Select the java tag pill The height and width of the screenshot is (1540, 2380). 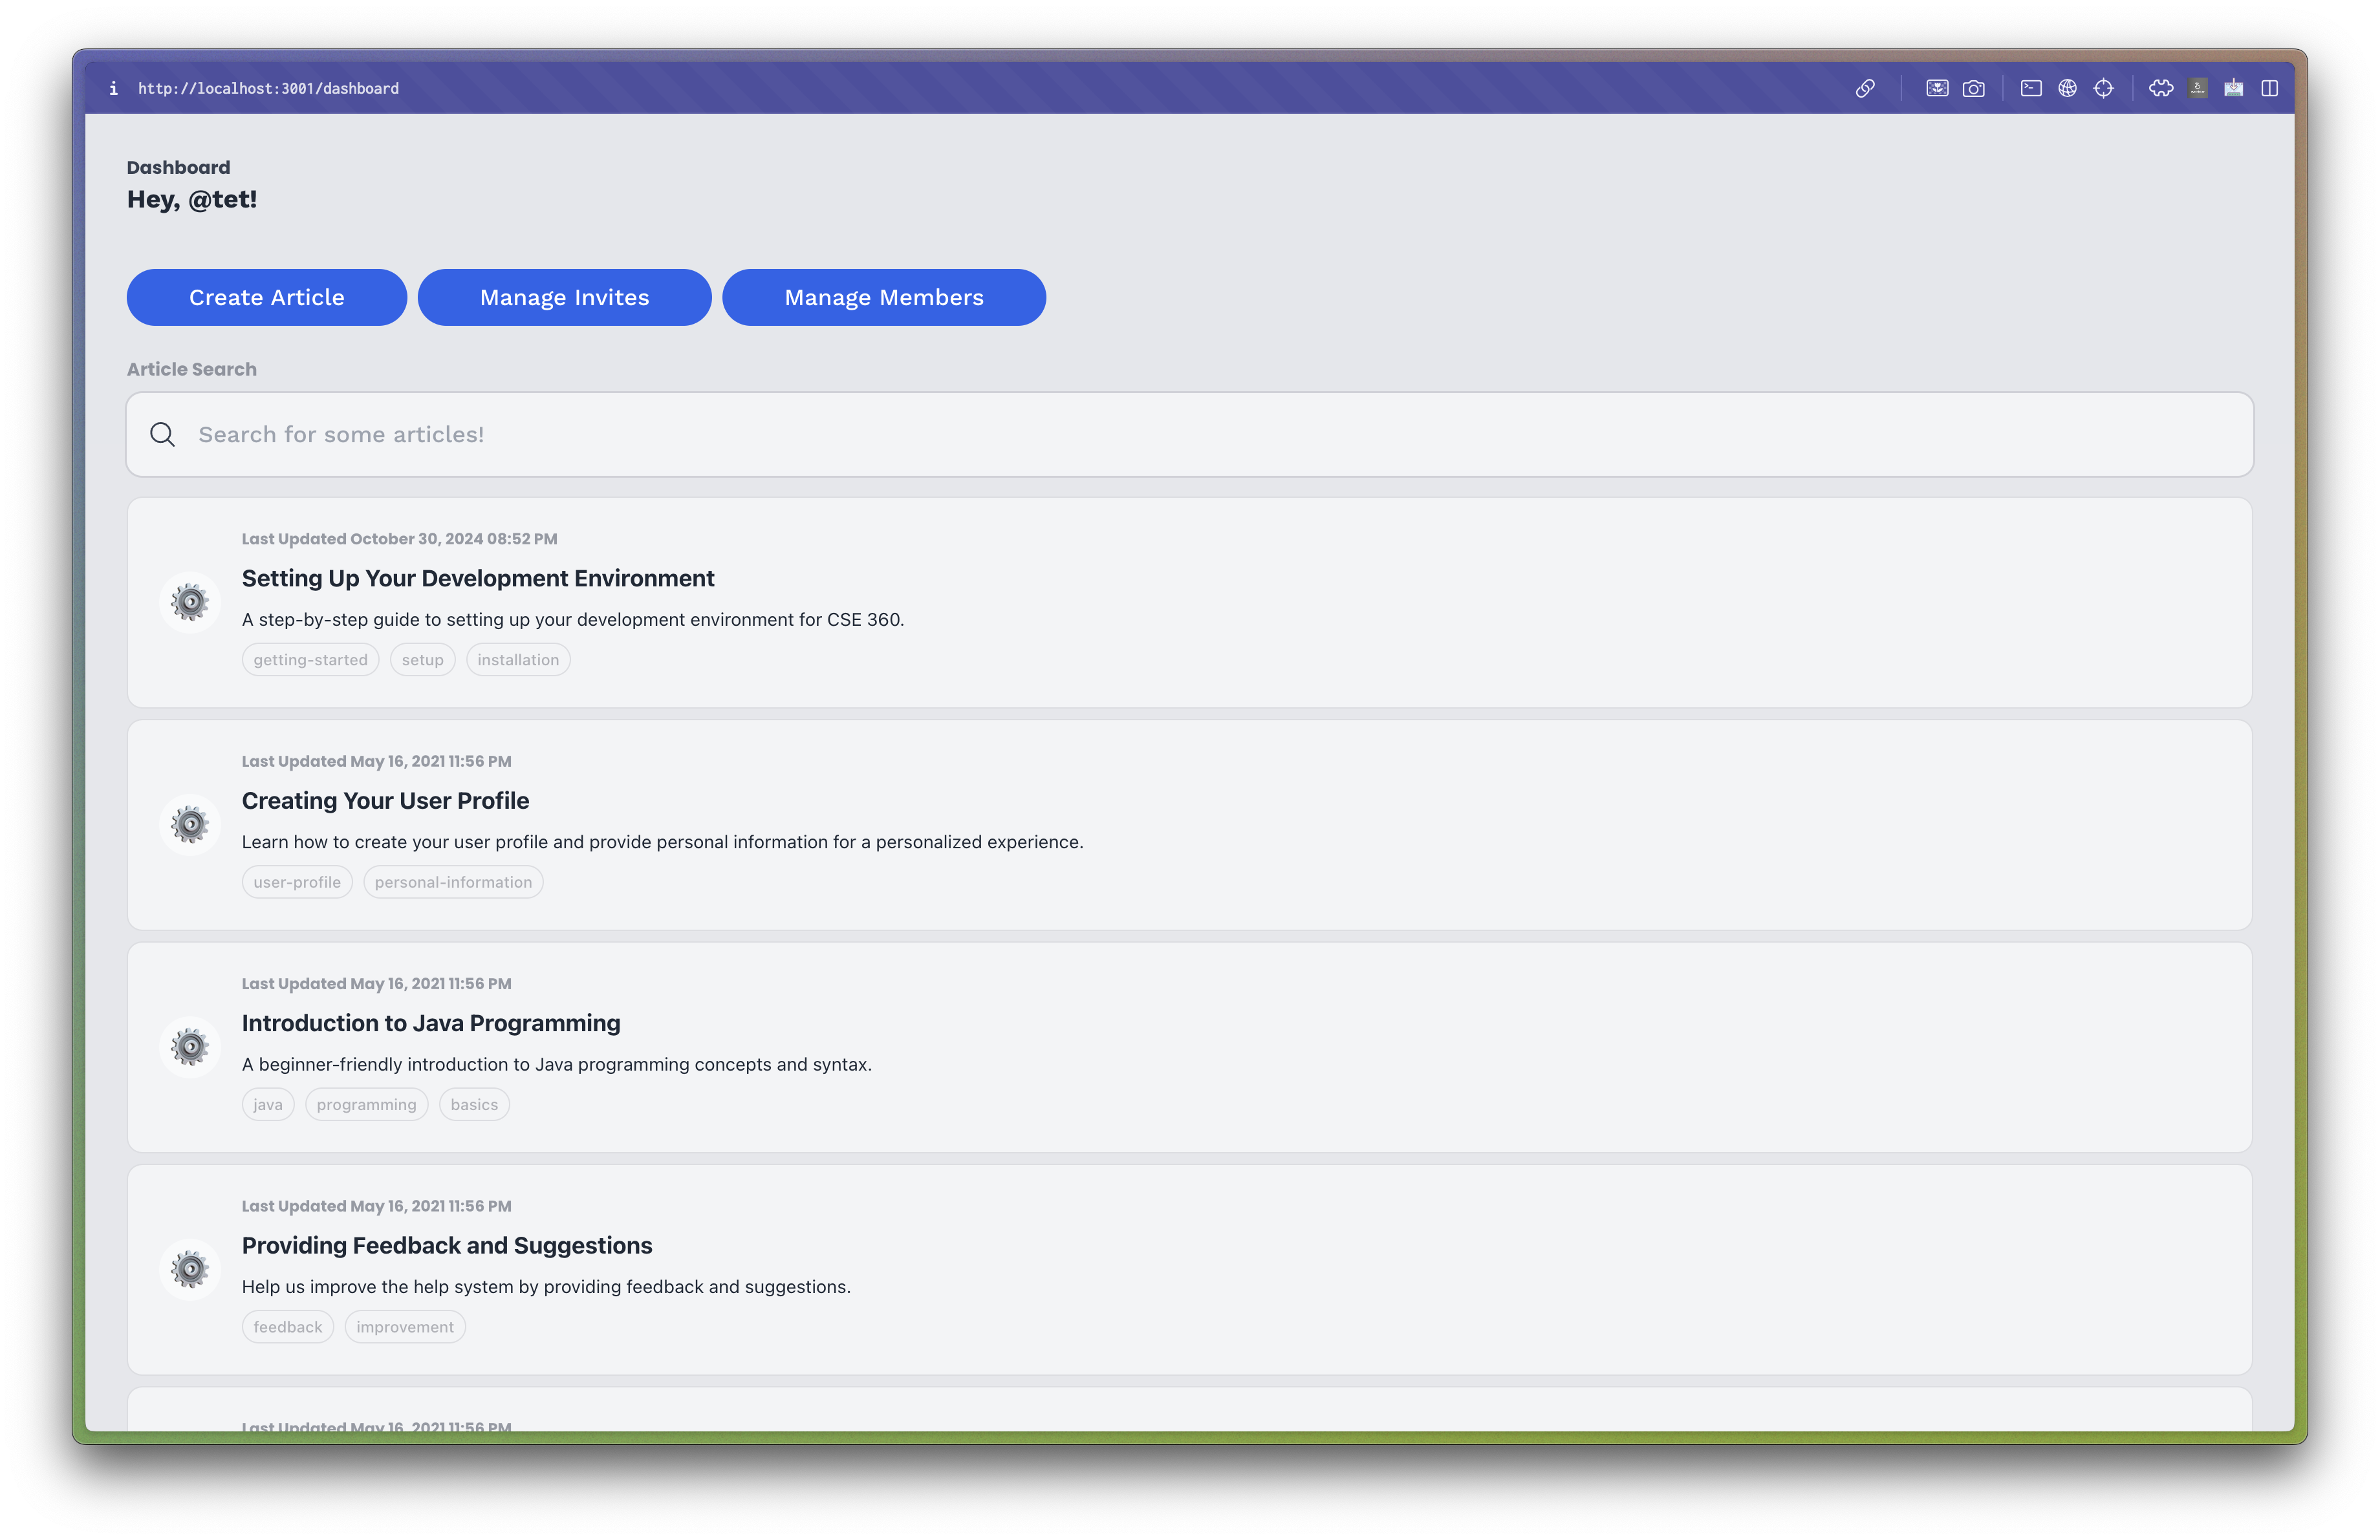click(x=267, y=1104)
